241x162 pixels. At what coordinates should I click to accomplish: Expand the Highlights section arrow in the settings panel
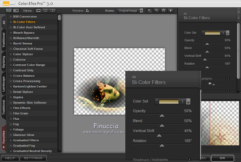point(229,78)
